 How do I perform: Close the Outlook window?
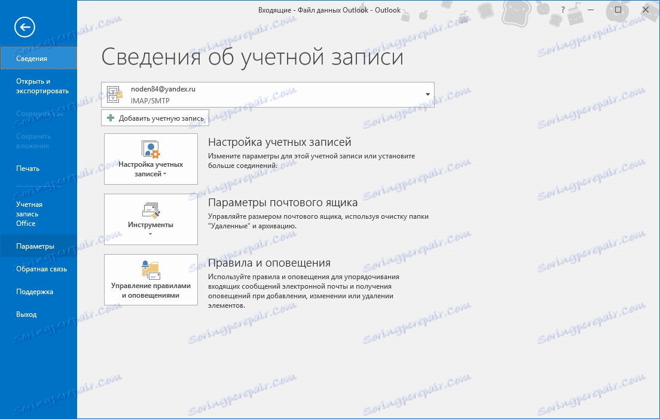tap(645, 10)
